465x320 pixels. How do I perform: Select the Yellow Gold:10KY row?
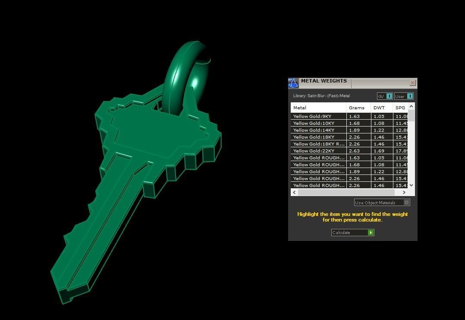(349, 123)
